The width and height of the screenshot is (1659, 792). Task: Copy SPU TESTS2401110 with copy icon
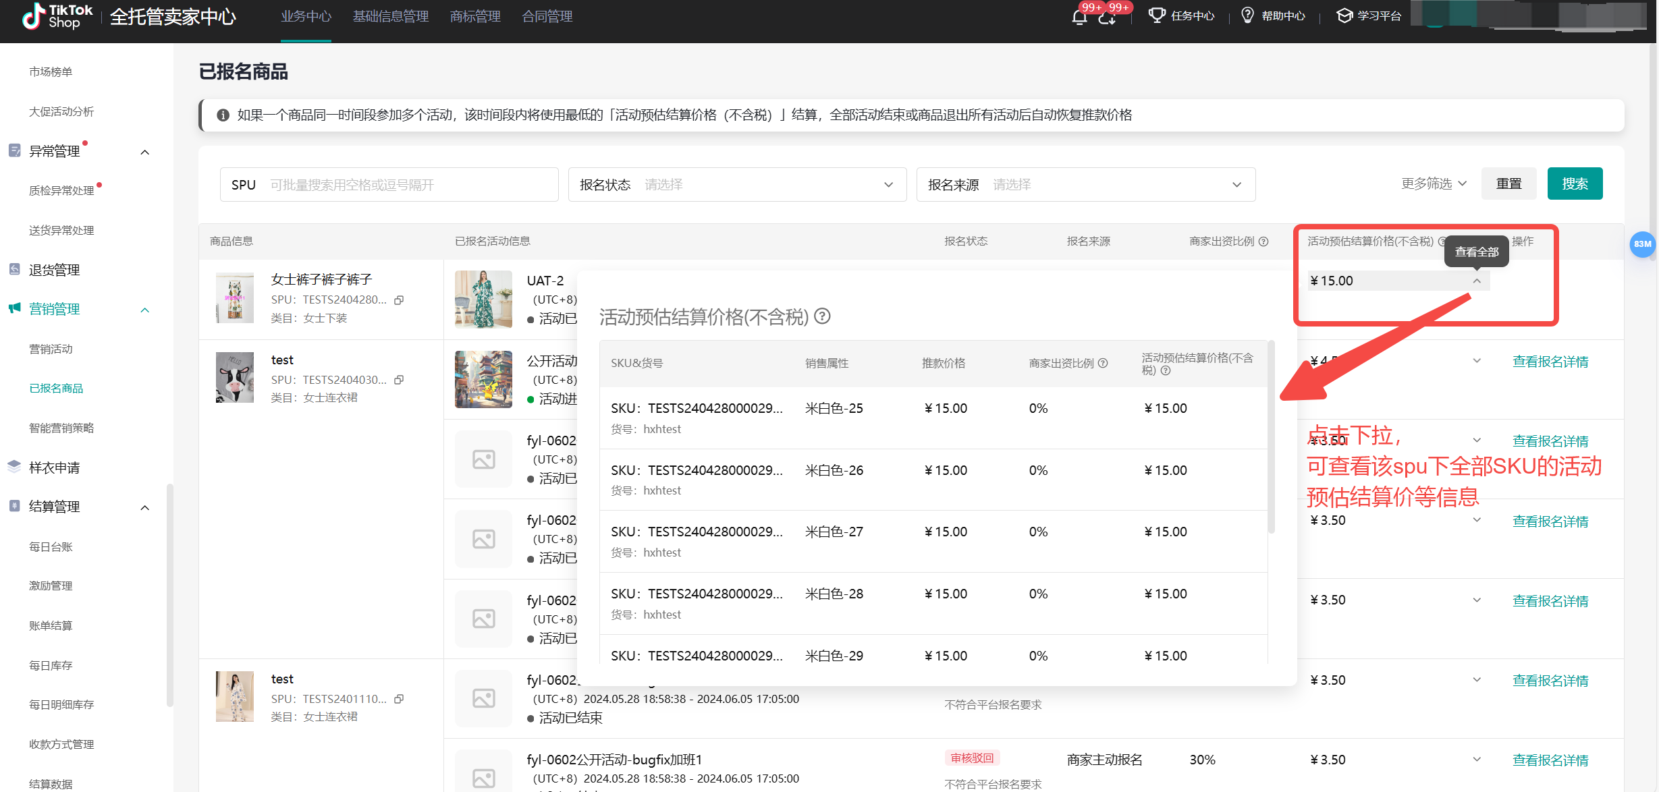399,699
